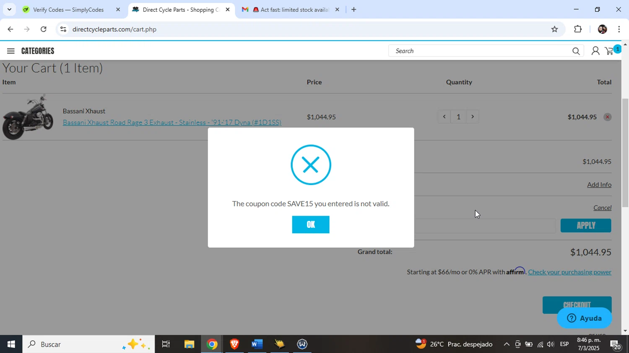Screen dimensions: 629x353
Task: Close the Gmail Act fast tab
Action: pyautogui.click(x=337, y=10)
